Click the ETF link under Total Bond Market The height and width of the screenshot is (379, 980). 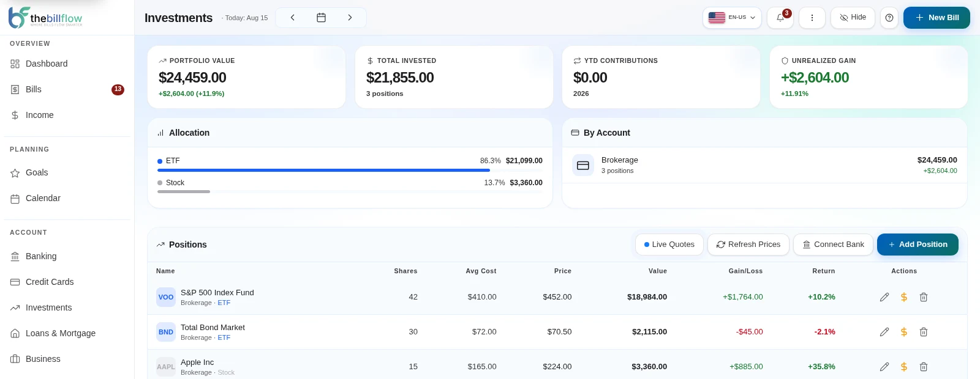tap(224, 337)
